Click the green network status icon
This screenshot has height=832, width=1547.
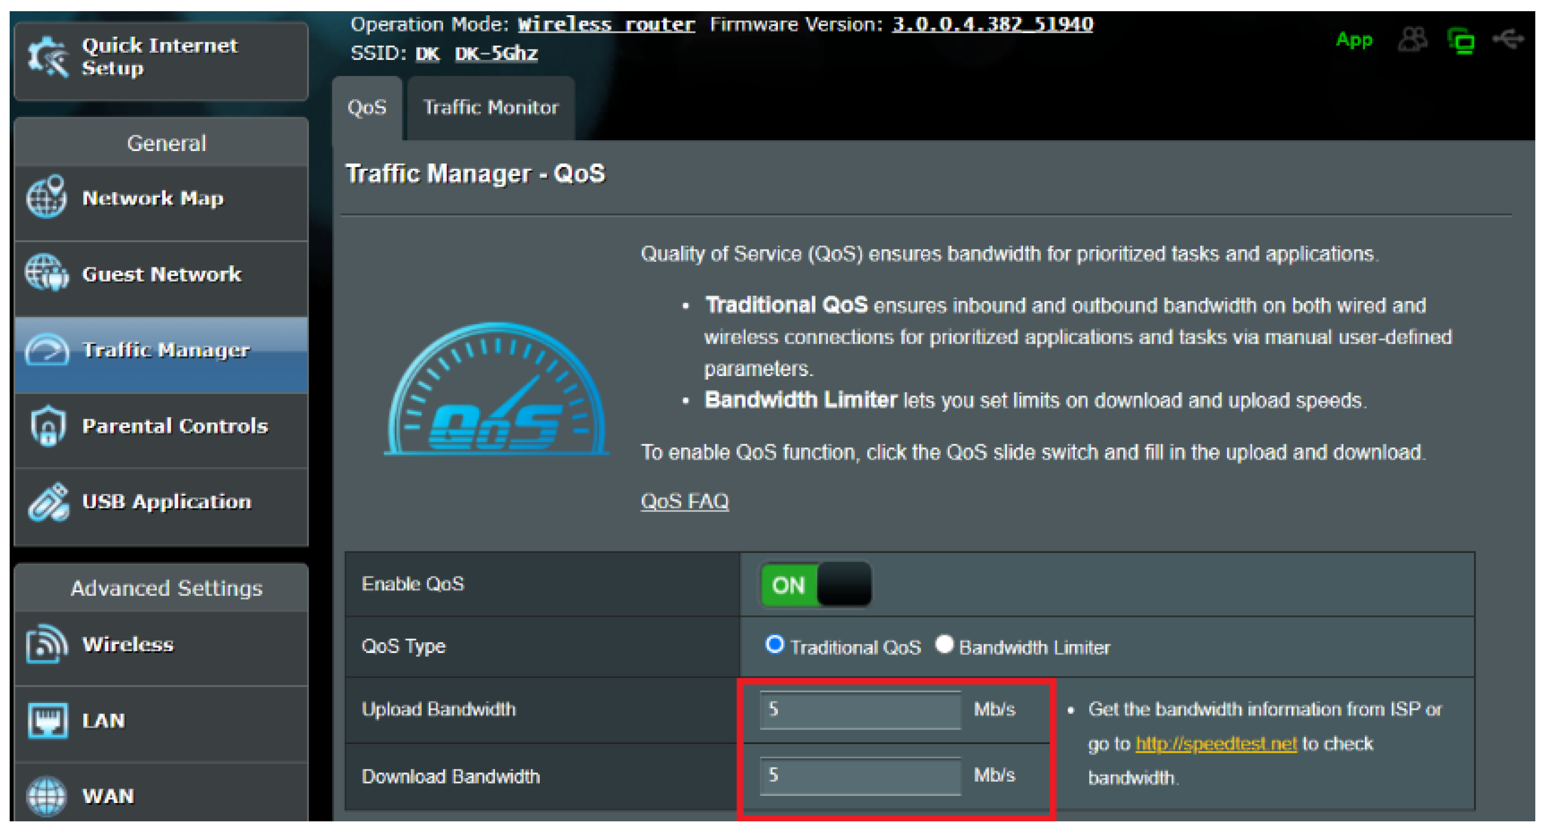pyautogui.click(x=1461, y=41)
